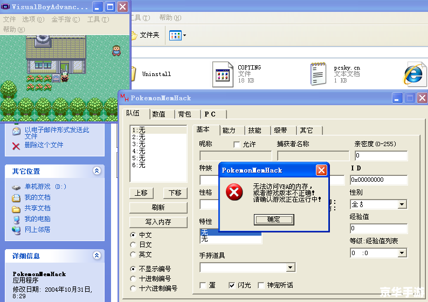The height and width of the screenshot is (302, 428).
Task: Click the Uninstall file label
Action: click(x=157, y=74)
